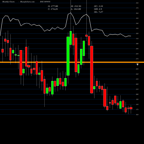Image resolution: width=144 pixels, height=144 pixels.
Task: Click the '183' price axis label
Action: click(137, 105)
